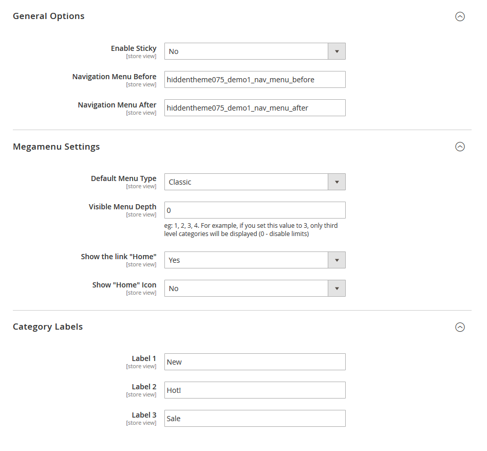487x451 pixels.
Task: Click the Label 1 field containing New
Action: (254, 362)
